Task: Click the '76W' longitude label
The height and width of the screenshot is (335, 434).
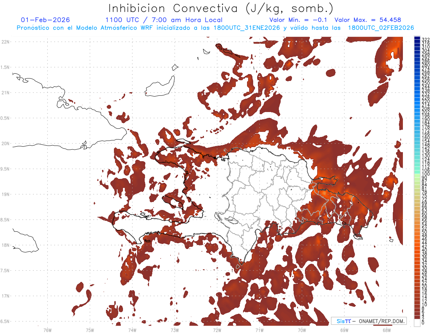Action: pos(47,330)
